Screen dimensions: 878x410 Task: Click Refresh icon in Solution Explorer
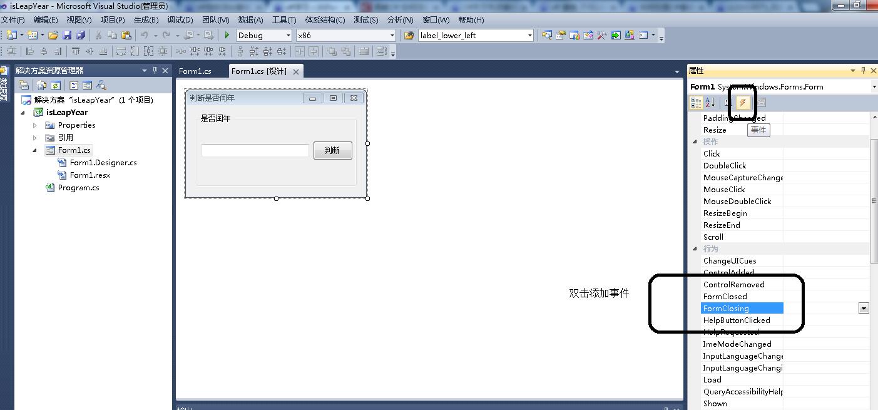click(x=55, y=85)
